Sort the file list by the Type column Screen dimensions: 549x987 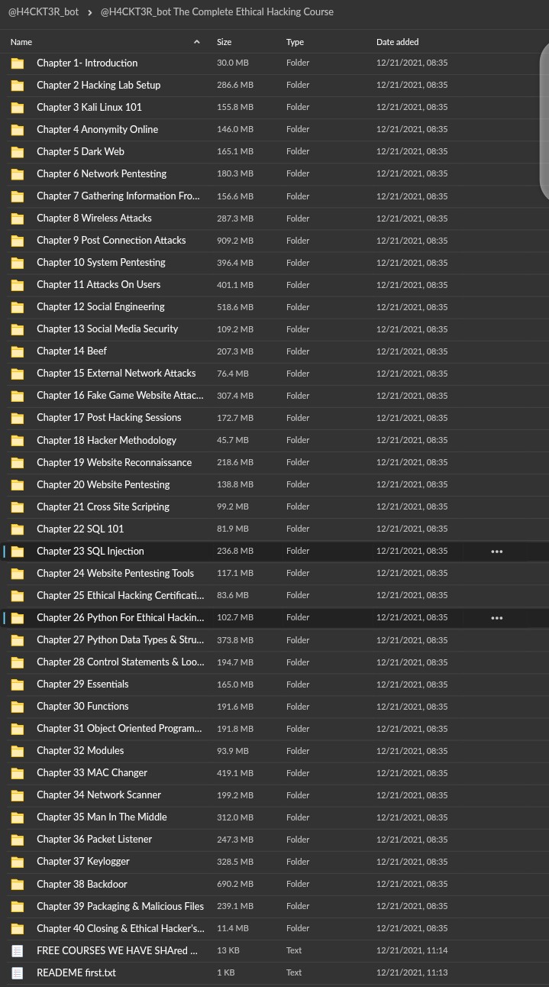[x=295, y=42]
